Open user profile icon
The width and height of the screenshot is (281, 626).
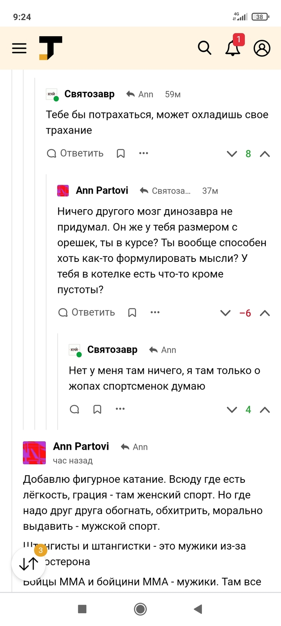pyautogui.click(x=262, y=49)
